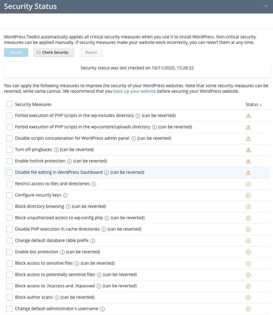This screenshot has height=315, width=273.
Task: Click warning icon beside wp-includes PHP execution measure
Action: (x=248, y=116)
